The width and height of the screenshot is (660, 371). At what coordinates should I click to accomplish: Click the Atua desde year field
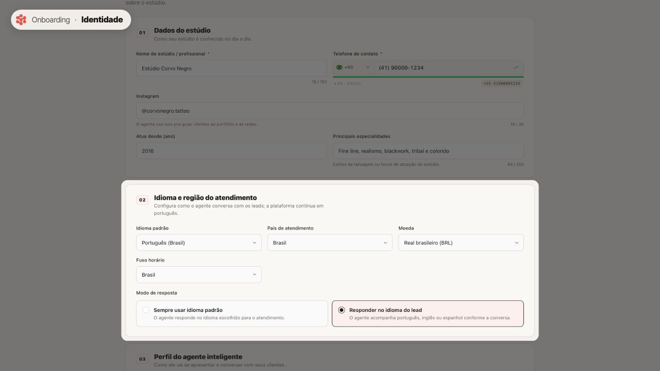tap(231, 151)
